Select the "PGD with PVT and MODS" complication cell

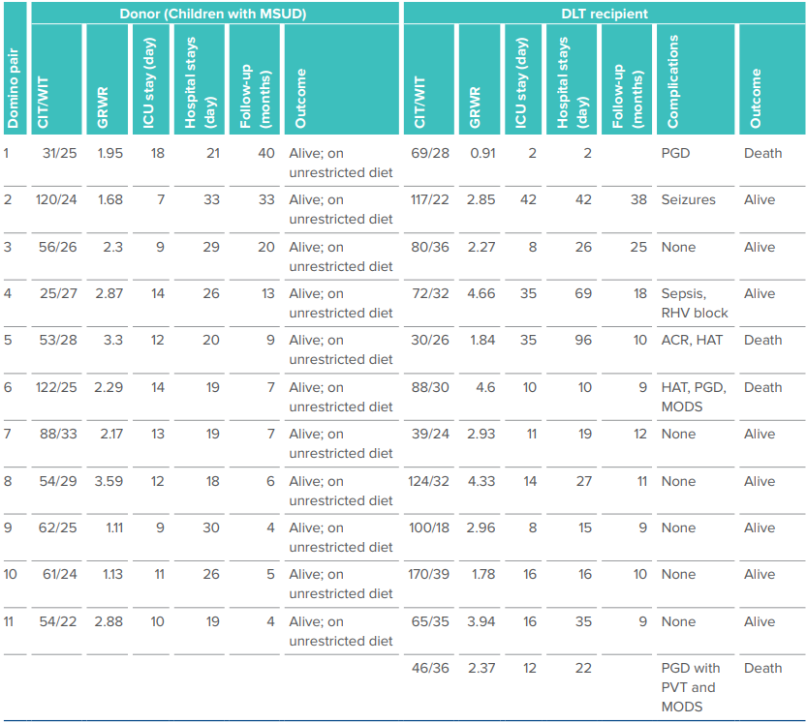[690, 687]
